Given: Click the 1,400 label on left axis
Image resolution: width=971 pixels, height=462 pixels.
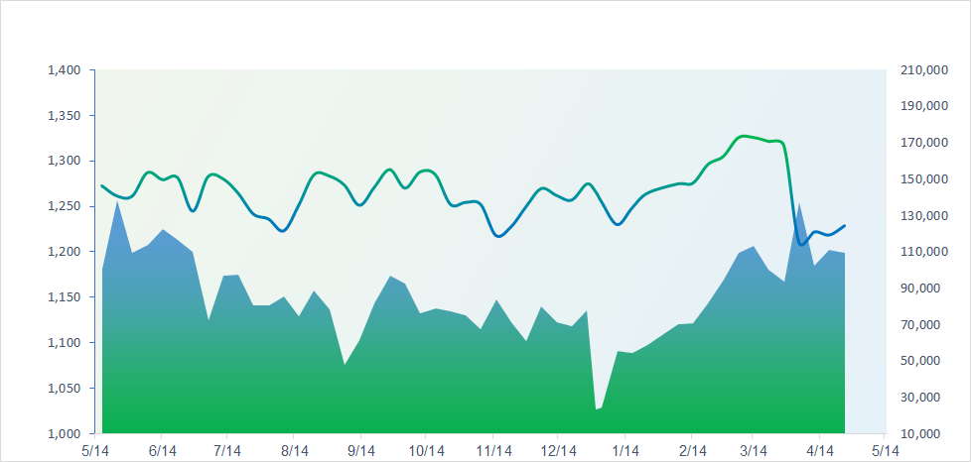Looking at the screenshot, I should (x=63, y=70).
